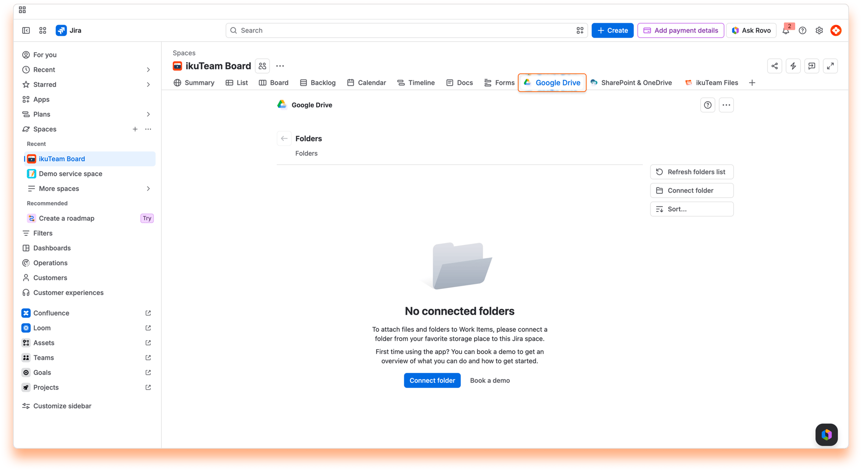This screenshot has height=471, width=862.
Task: Open Demo service space in sidebar
Action: [x=89, y=174]
